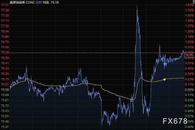Click the 75.81 price axis label

pos(5,100)
